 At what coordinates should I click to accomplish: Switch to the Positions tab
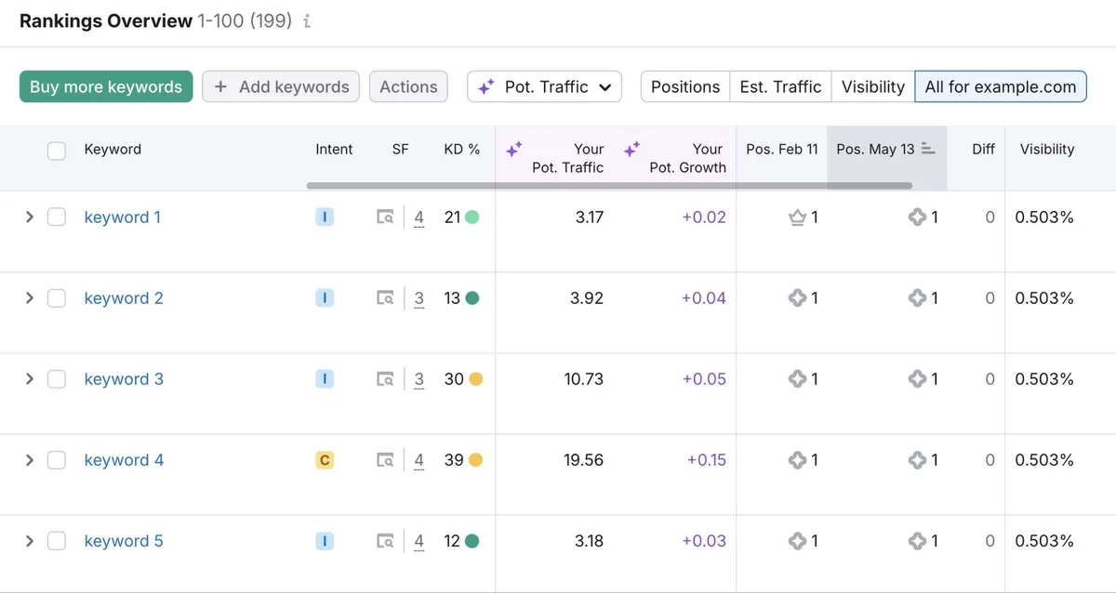685,86
